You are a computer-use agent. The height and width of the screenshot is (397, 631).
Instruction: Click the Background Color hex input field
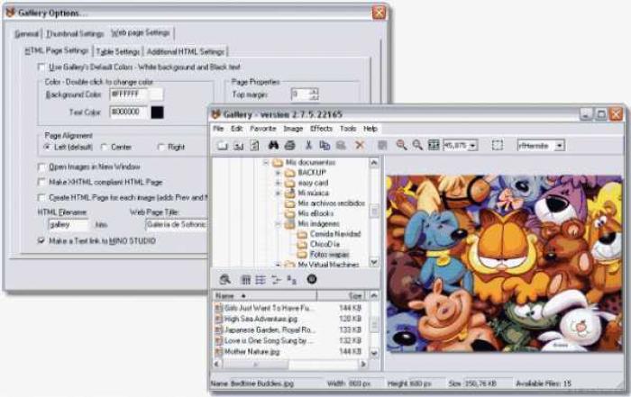129,95
